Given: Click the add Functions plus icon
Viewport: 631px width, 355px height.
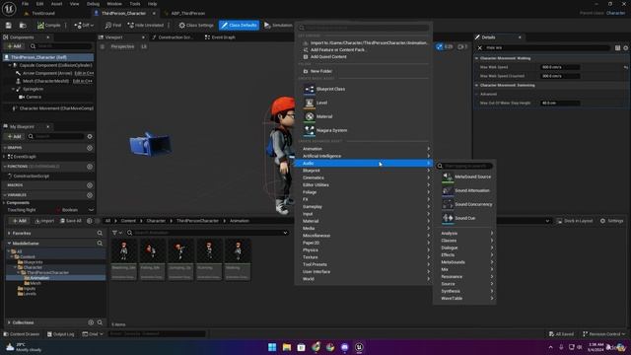Looking at the screenshot, I should (x=90, y=167).
